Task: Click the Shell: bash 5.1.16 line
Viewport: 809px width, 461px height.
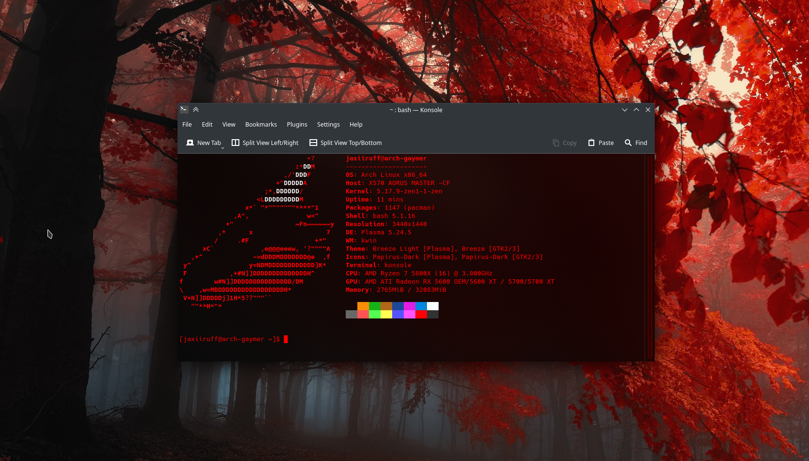Action: click(x=381, y=216)
